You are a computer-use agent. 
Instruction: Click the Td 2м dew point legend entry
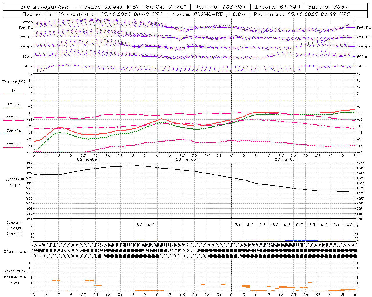tap(14, 104)
